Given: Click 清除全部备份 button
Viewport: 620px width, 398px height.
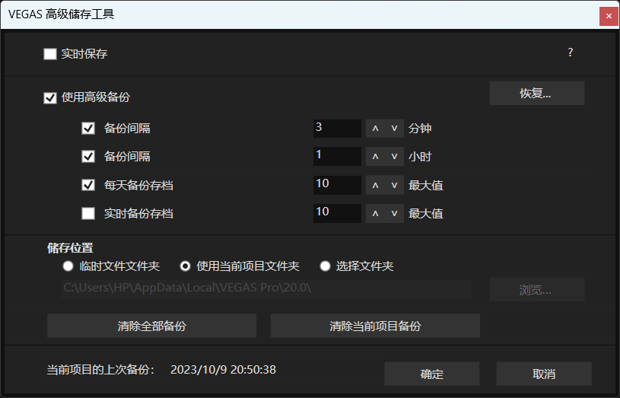Looking at the screenshot, I should 152,326.
